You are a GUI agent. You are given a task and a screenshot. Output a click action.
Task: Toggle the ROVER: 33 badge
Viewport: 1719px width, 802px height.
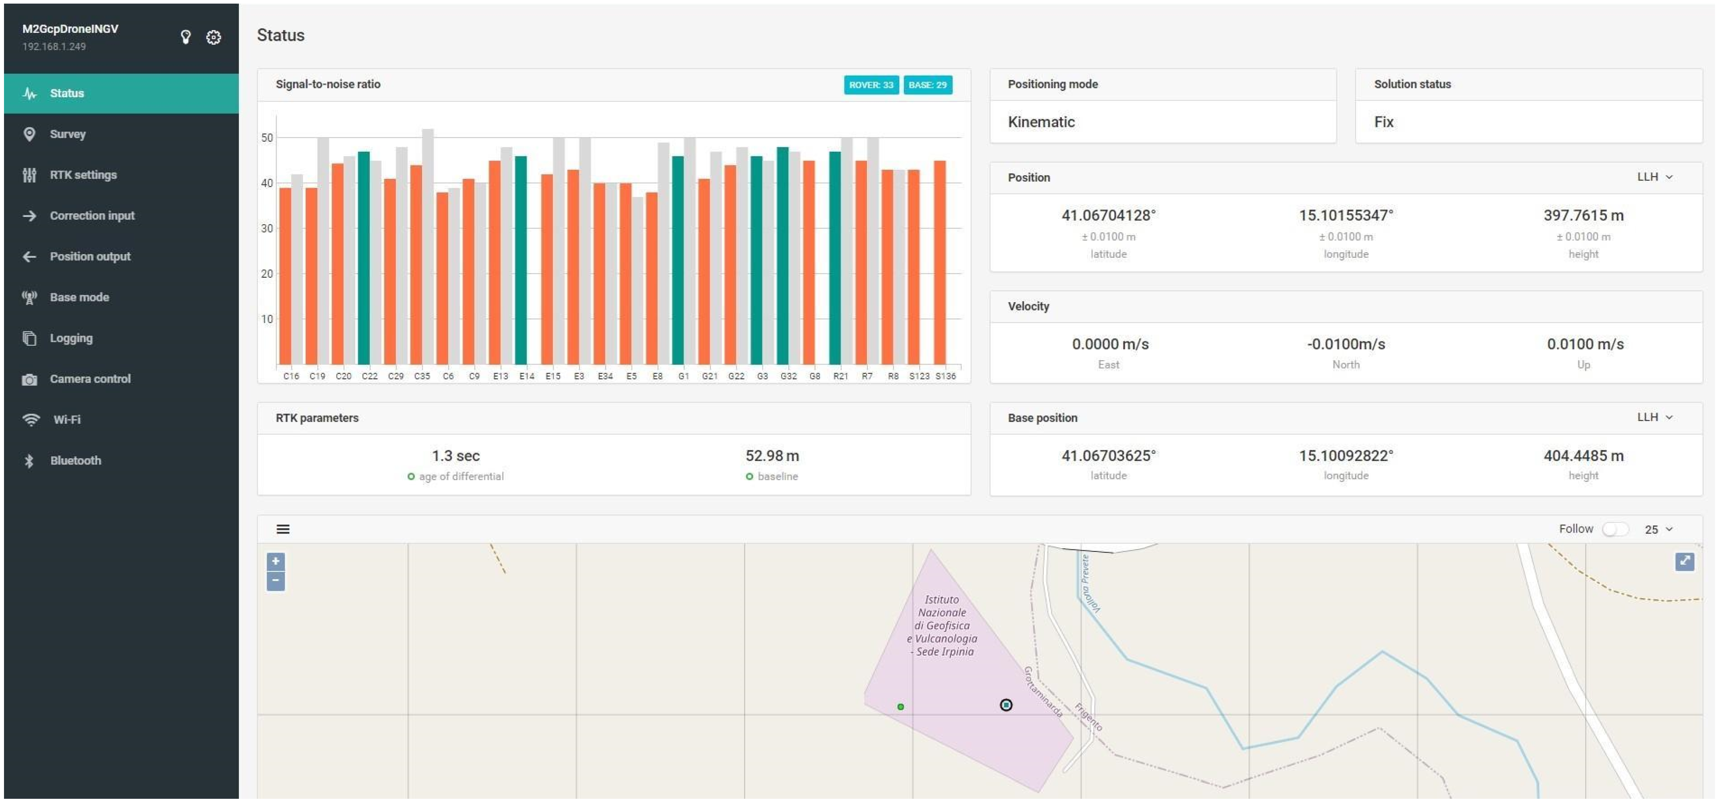[x=871, y=85]
